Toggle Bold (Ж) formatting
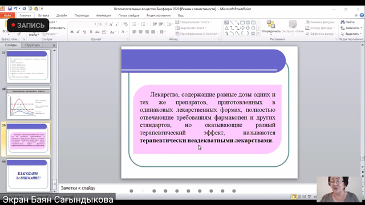The height and width of the screenshot is (205, 365). [72, 32]
